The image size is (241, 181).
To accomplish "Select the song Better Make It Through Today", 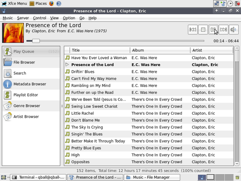I will pyautogui.click(x=149, y=141).
